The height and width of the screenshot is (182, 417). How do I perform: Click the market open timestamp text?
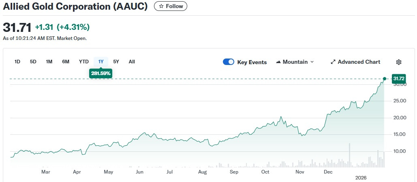(x=45, y=38)
